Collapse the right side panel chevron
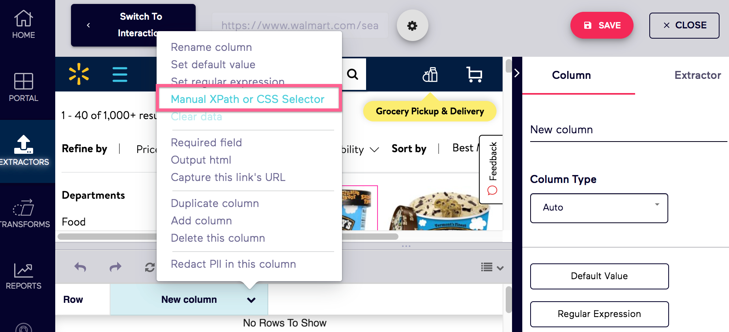 click(x=517, y=73)
